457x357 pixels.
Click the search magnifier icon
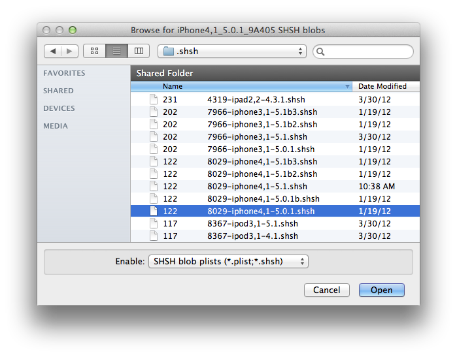coord(322,52)
